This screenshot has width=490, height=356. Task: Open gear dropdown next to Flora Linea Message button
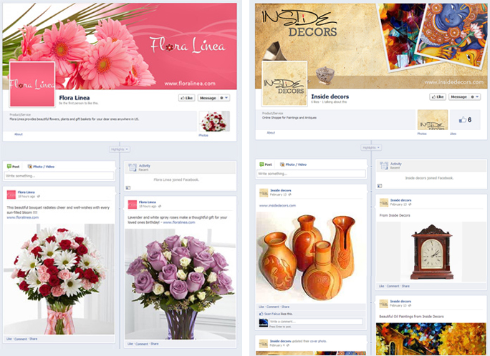pyautogui.click(x=224, y=98)
